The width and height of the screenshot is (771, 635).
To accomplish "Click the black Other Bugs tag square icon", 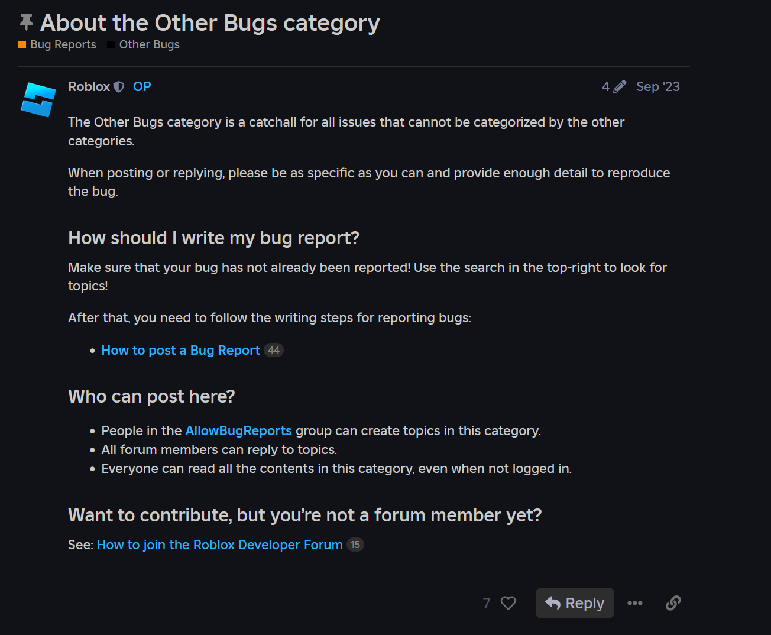I will (x=110, y=44).
